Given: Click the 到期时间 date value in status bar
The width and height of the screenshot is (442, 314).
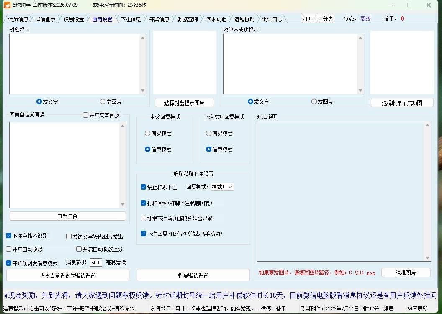Looking at the screenshot, I should (352, 309).
